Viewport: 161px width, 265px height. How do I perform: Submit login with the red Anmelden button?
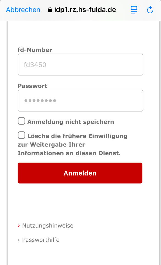click(80, 173)
